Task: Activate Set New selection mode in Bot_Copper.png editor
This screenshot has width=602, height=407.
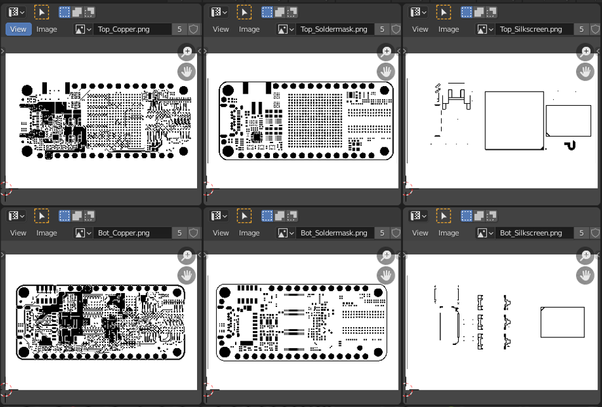Action: [65, 216]
